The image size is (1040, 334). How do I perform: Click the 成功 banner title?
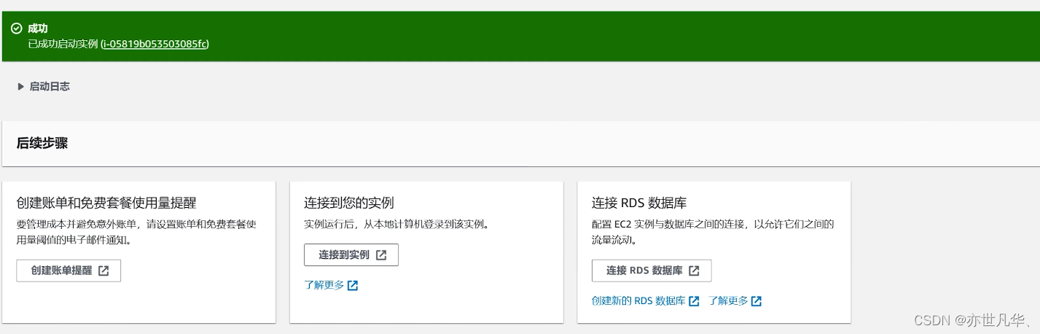pyautogui.click(x=38, y=28)
